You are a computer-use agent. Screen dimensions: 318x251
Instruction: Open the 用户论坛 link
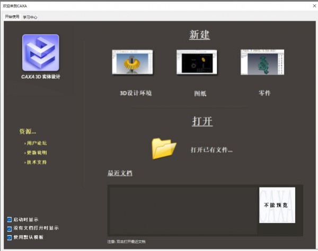36,143
